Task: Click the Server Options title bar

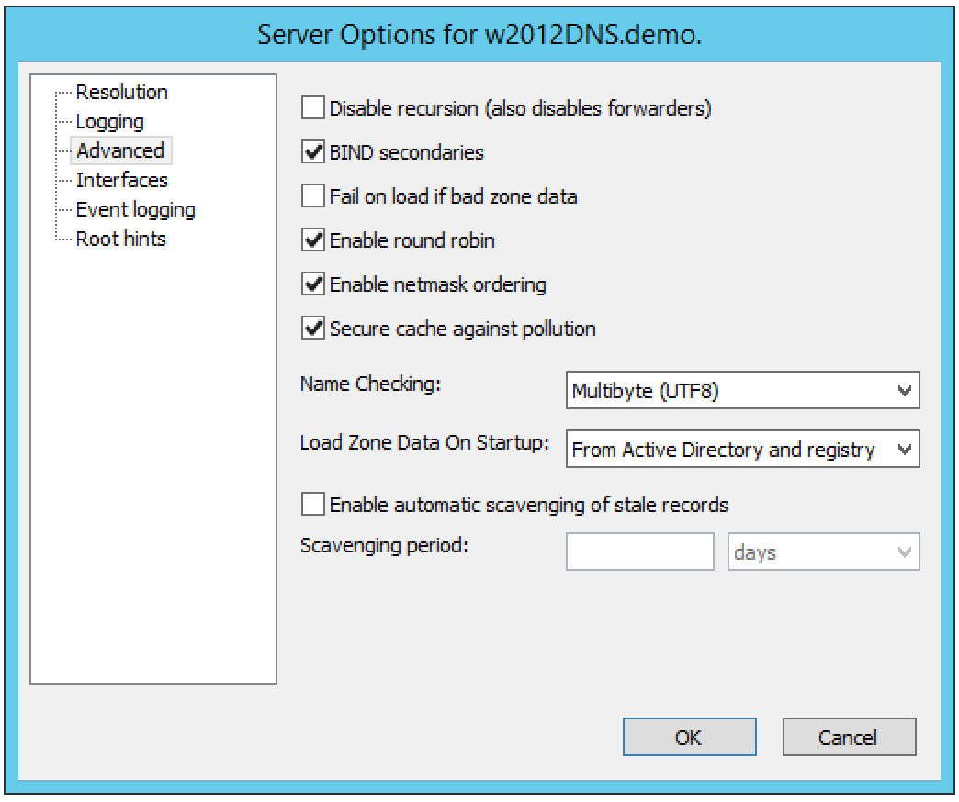Action: 479,34
